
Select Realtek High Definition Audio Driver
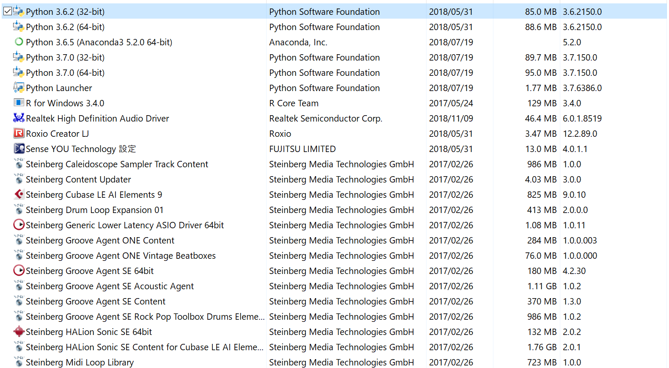97,119
